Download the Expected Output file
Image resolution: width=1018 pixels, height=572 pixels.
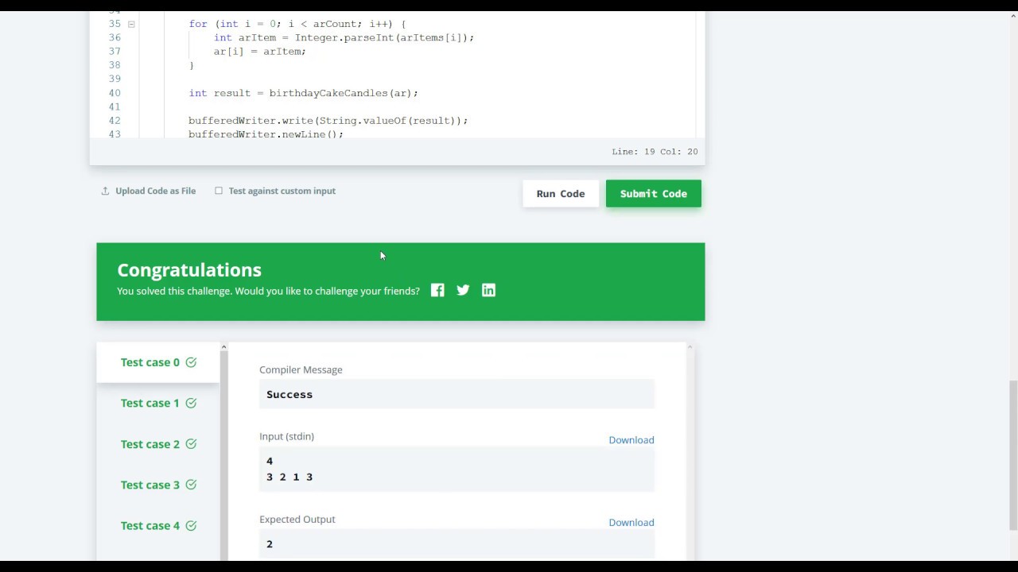point(631,522)
